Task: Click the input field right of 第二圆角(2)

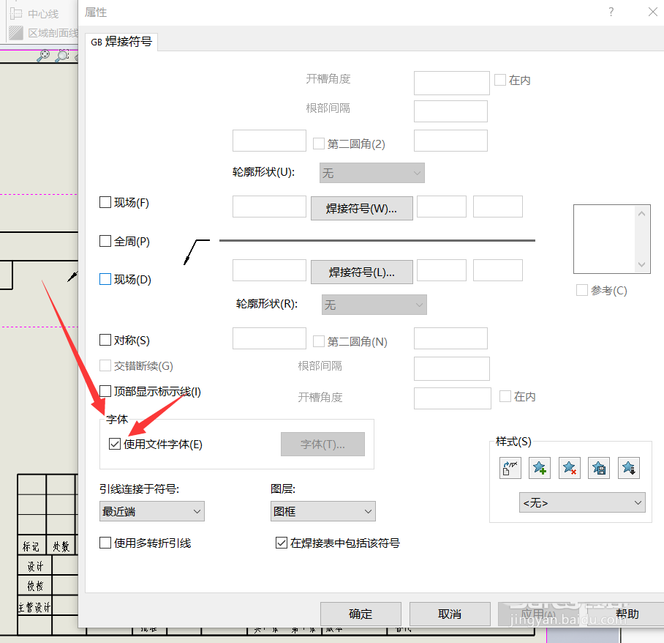Action: pos(450,141)
